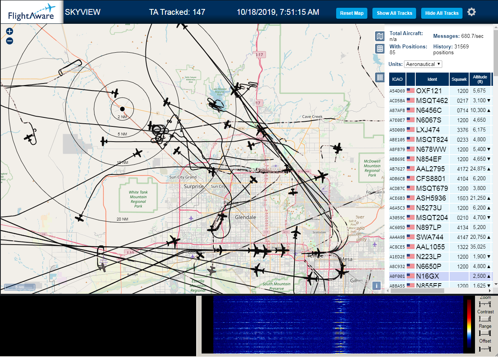
Task: Click the US flag in SWA744 row
Action: [x=411, y=237]
